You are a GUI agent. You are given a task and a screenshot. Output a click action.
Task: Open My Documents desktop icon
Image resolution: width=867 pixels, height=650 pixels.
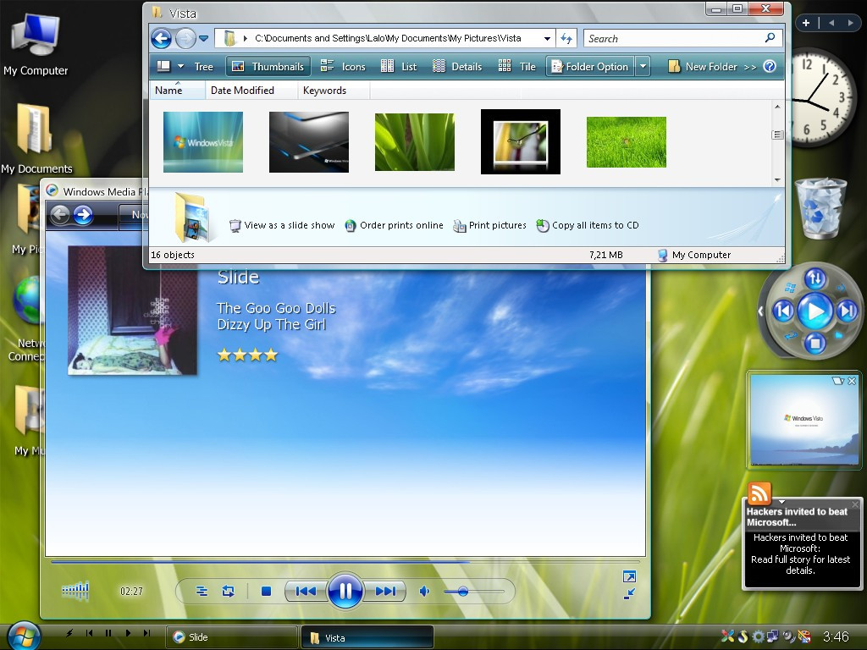(x=36, y=138)
